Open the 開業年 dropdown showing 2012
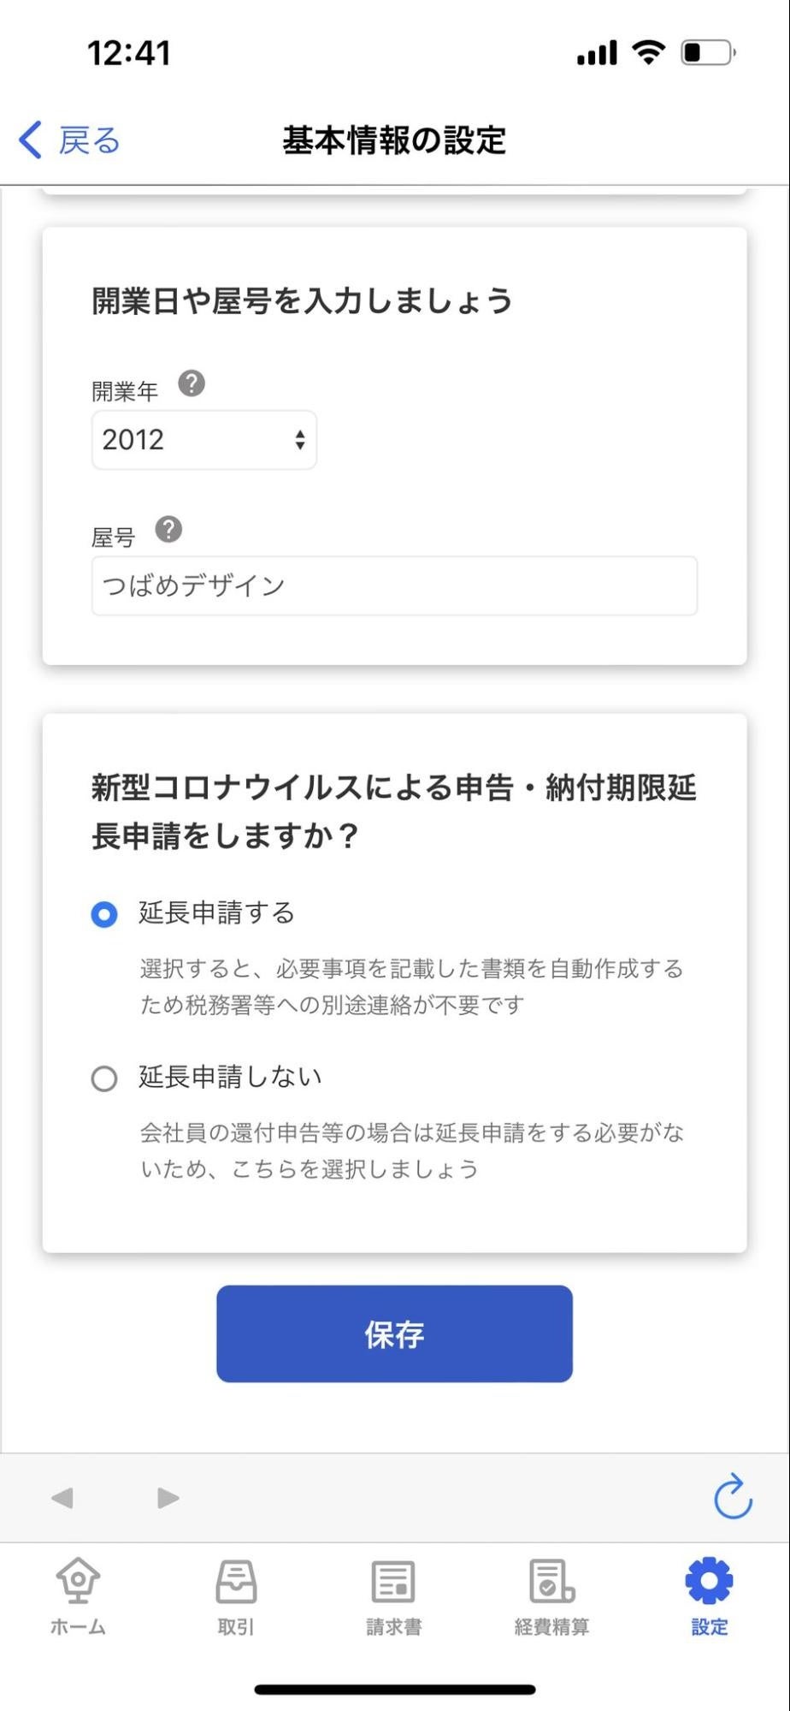 tap(204, 440)
